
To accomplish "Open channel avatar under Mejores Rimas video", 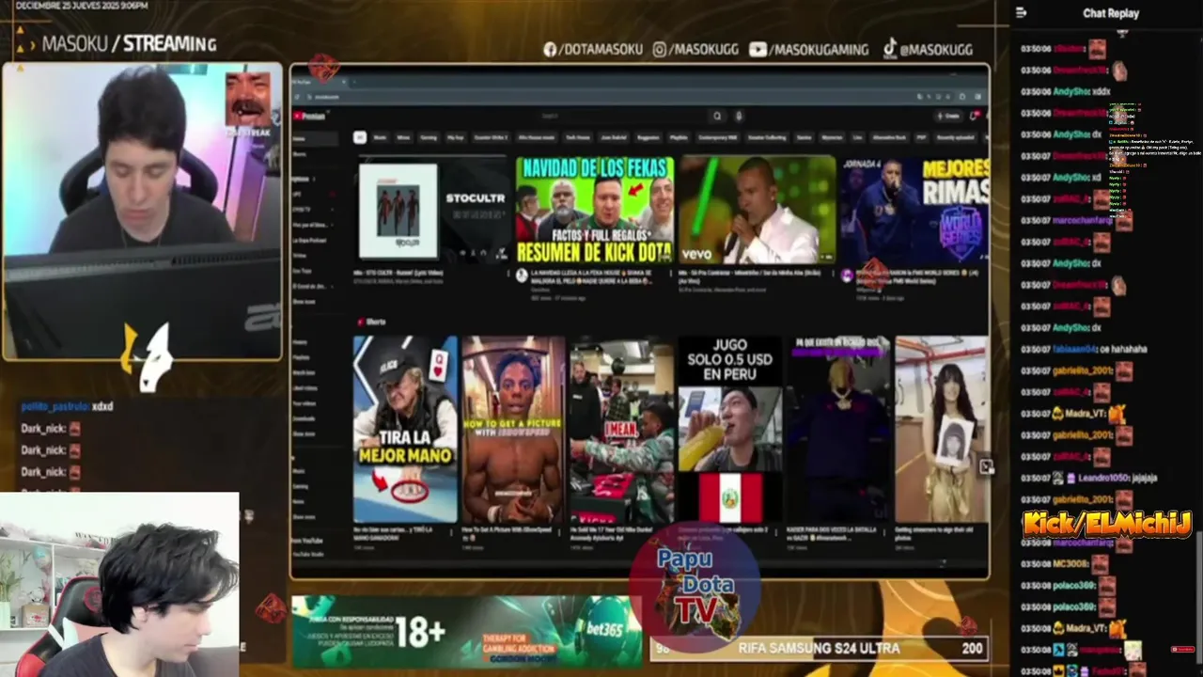I will pyautogui.click(x=846, y=275).
